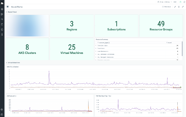This screenshot has width=186, height=117.
Task: Open the dashboards icon in the sidebar
Action: [2, 24]
